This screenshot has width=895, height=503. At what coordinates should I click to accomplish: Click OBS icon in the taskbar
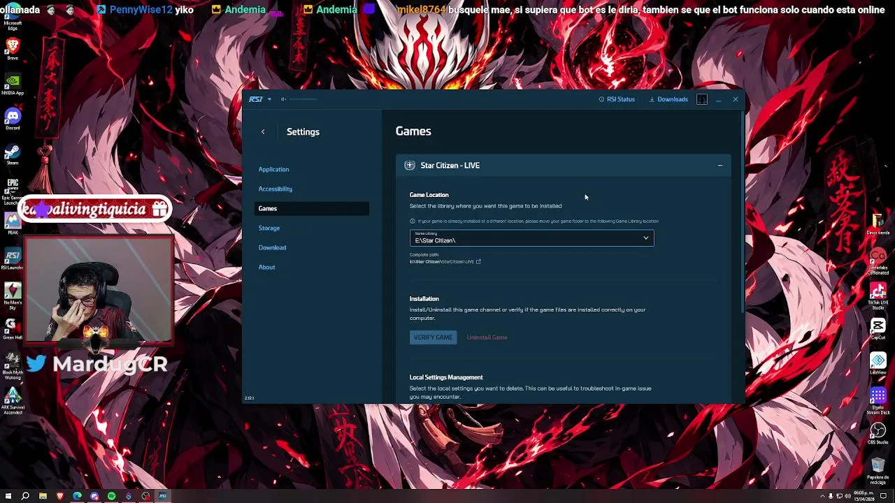pyautogui.click(x=145, y=496)
